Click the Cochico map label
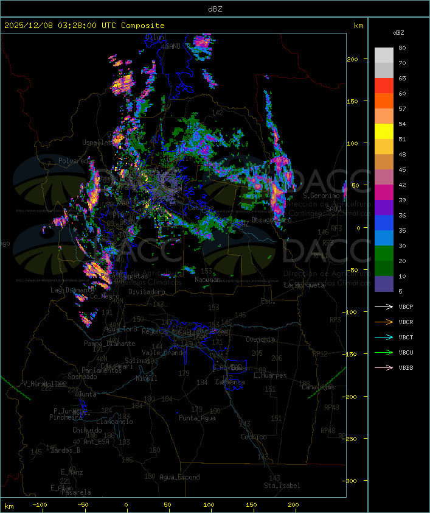 (254, 437)
